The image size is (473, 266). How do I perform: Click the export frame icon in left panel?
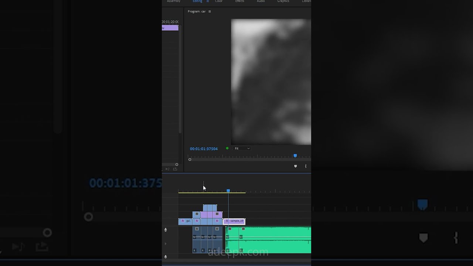tap(175, 169)
